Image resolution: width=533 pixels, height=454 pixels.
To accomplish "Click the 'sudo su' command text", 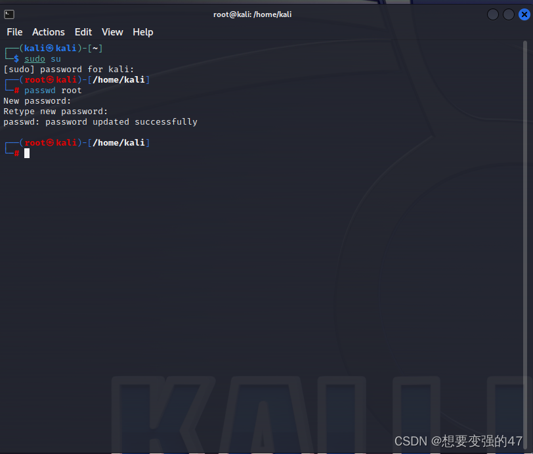I will [x=43, y=59].
